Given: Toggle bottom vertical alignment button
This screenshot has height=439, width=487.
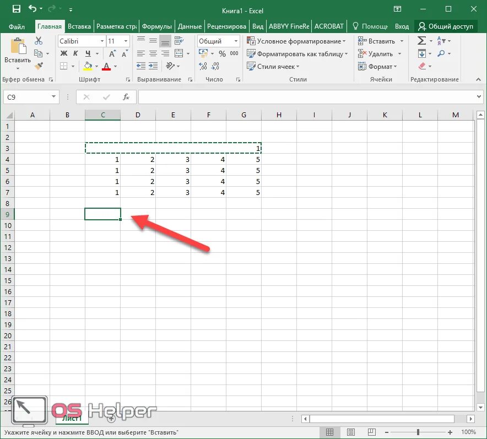Looking at the screenshot, I should point(165,41).
